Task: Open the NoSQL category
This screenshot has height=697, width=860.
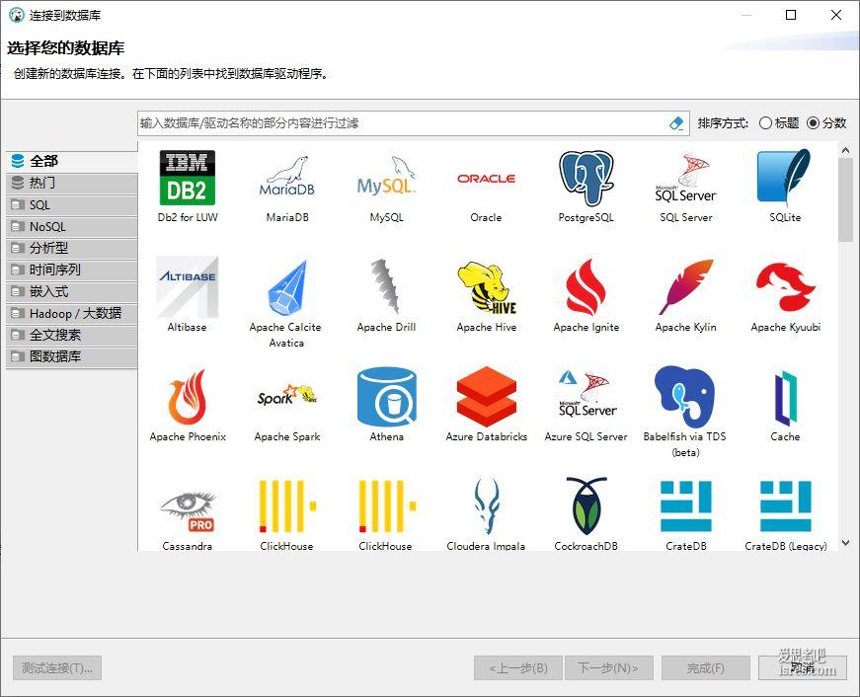Action: (72, 226)
